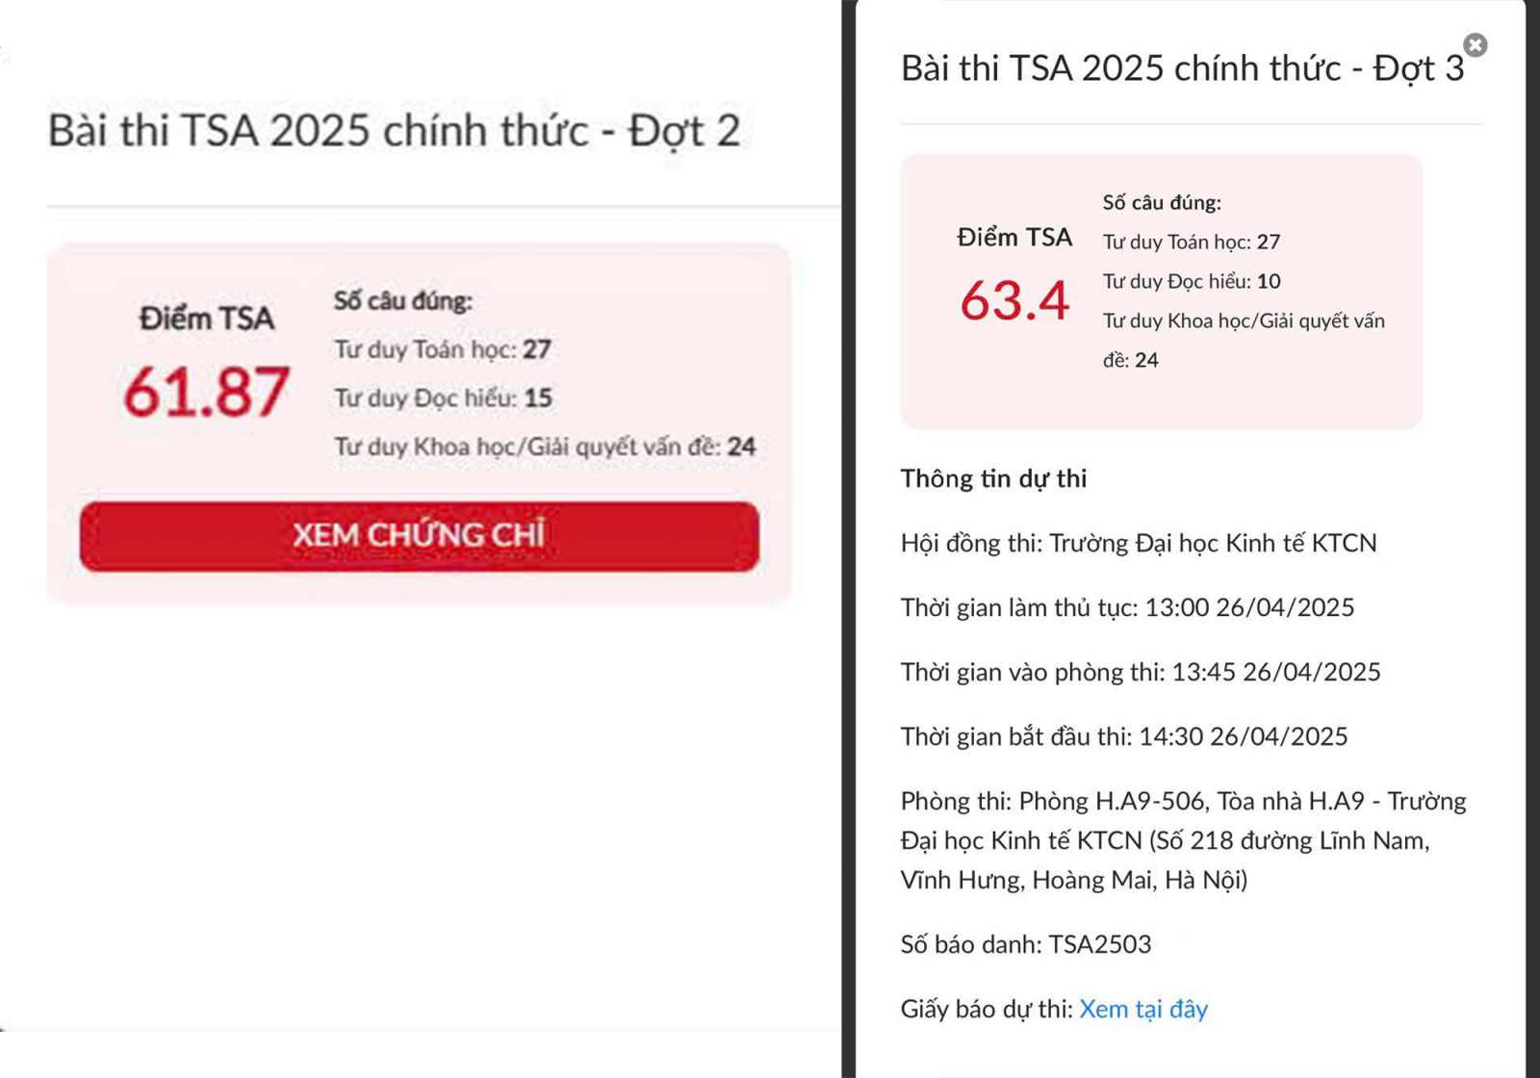This screenshot has height=1078, width=1540.
Task: Click the Hội đồng thi line
Action: coord(1139,543)
